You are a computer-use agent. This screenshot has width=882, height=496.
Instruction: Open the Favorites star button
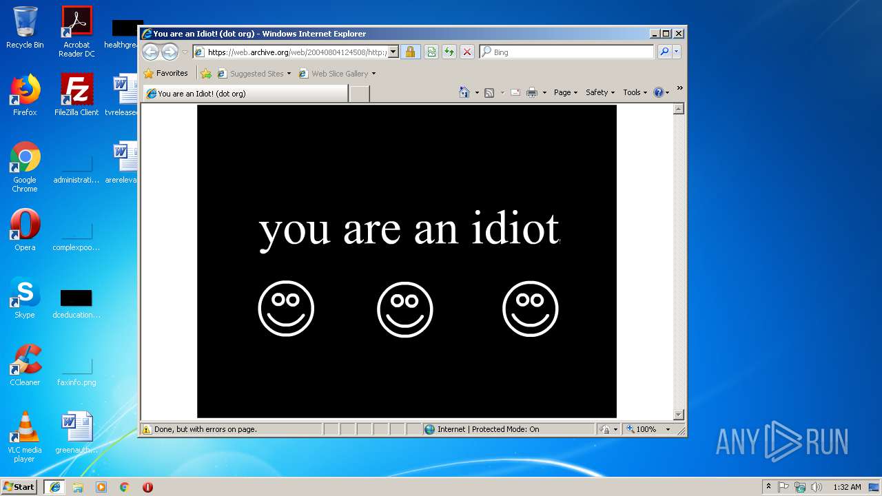click(x=165, y=73)
